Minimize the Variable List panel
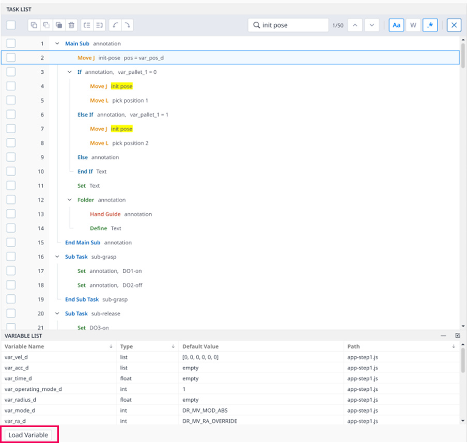This screenshot has width=467, height=443. click(x=443, y=336)
